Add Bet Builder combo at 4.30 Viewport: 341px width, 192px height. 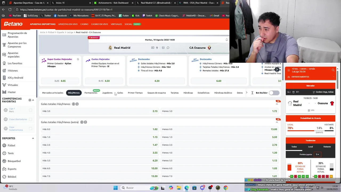click(x=157, y=81)
